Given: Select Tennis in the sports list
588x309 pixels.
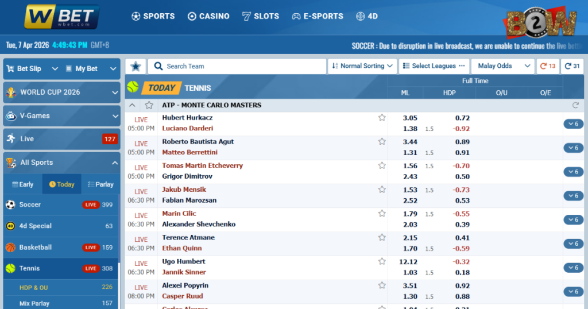Looking at the screenshot, I should [61, 268].
